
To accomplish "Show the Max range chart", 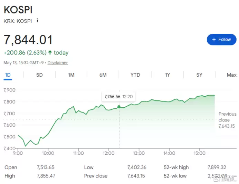I will [x=231, y=75].
